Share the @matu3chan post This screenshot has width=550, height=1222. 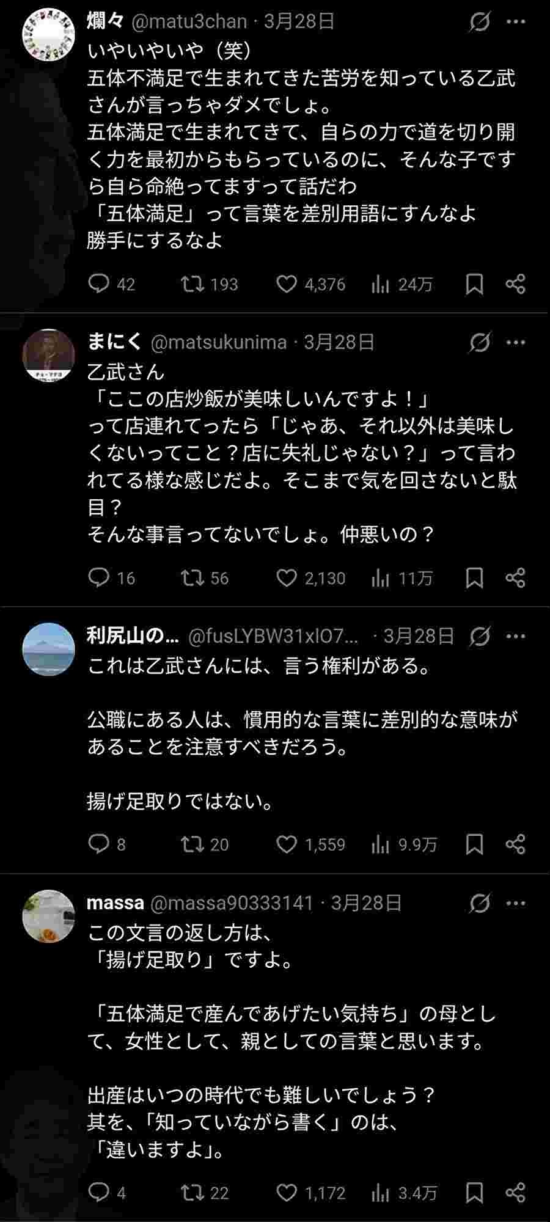(515, 284)
